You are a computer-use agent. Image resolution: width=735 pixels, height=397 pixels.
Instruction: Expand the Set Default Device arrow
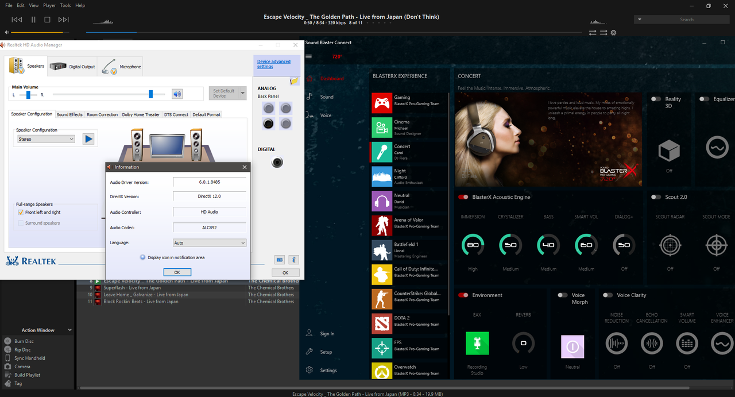coord(243,93)
